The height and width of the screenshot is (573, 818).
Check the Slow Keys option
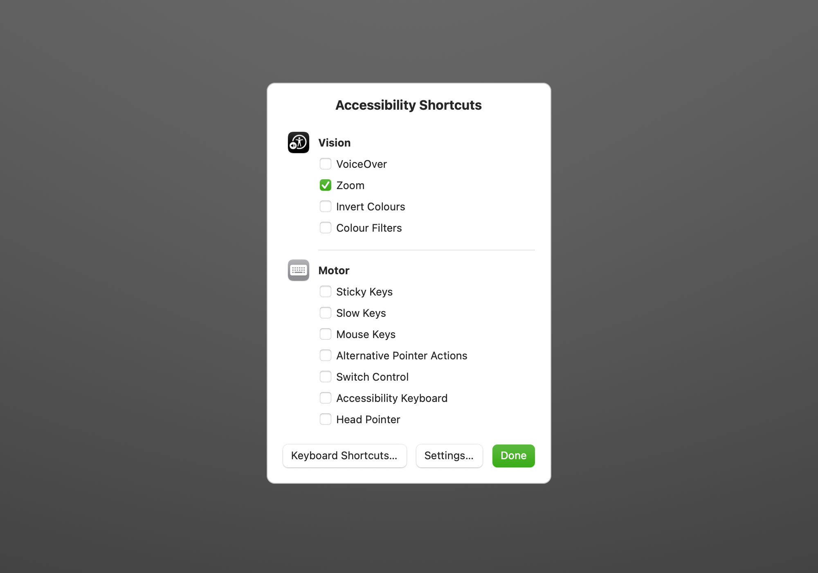pyautogui.click(x=326, y=313)
